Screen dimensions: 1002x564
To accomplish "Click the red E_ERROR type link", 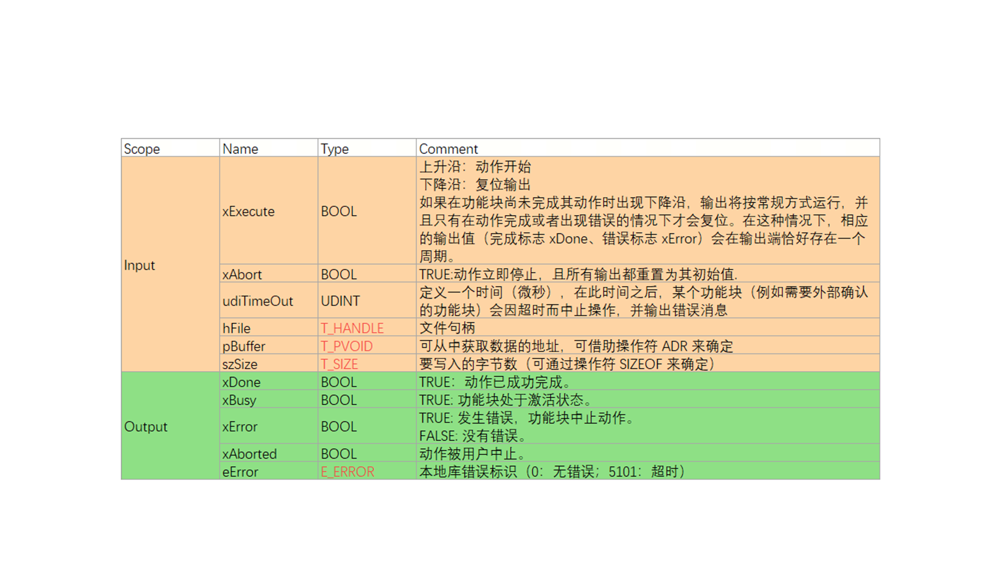I will (x=348, y=472).
